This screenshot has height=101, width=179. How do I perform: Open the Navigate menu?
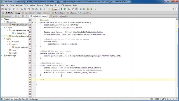coord(19,5)
